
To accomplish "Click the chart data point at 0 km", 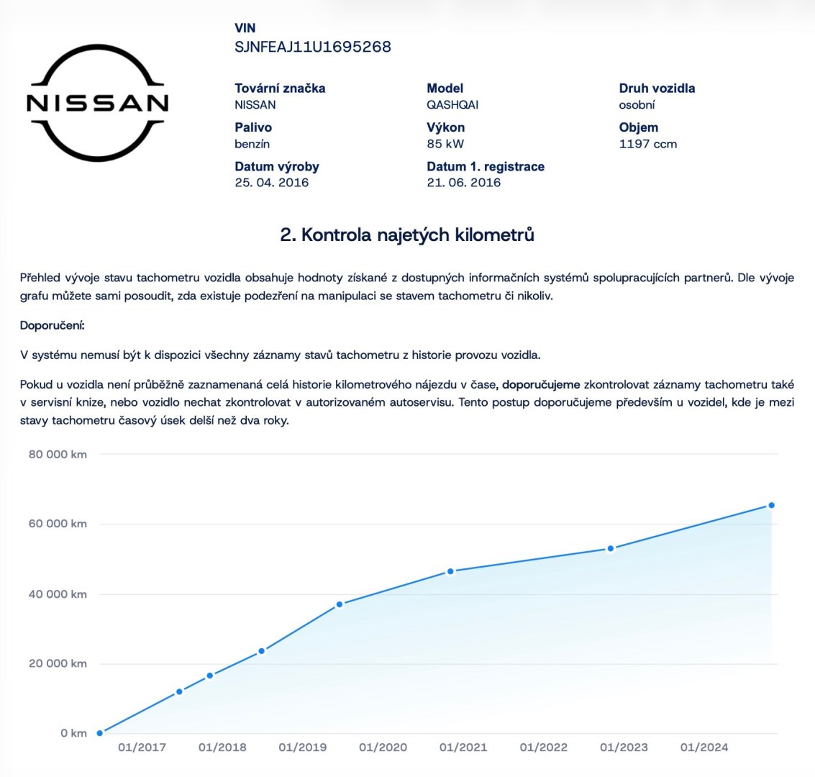I will (x=100, y=733).
